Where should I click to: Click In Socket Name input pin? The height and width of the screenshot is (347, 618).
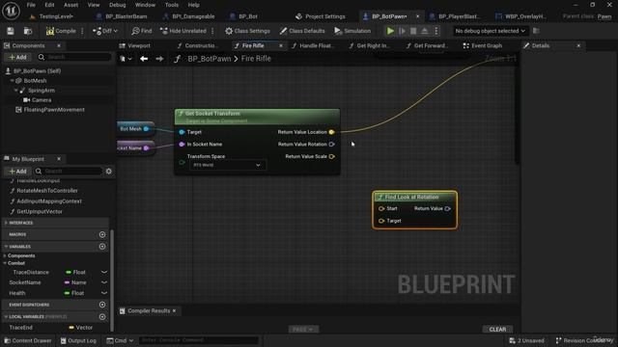pos(182,145)
